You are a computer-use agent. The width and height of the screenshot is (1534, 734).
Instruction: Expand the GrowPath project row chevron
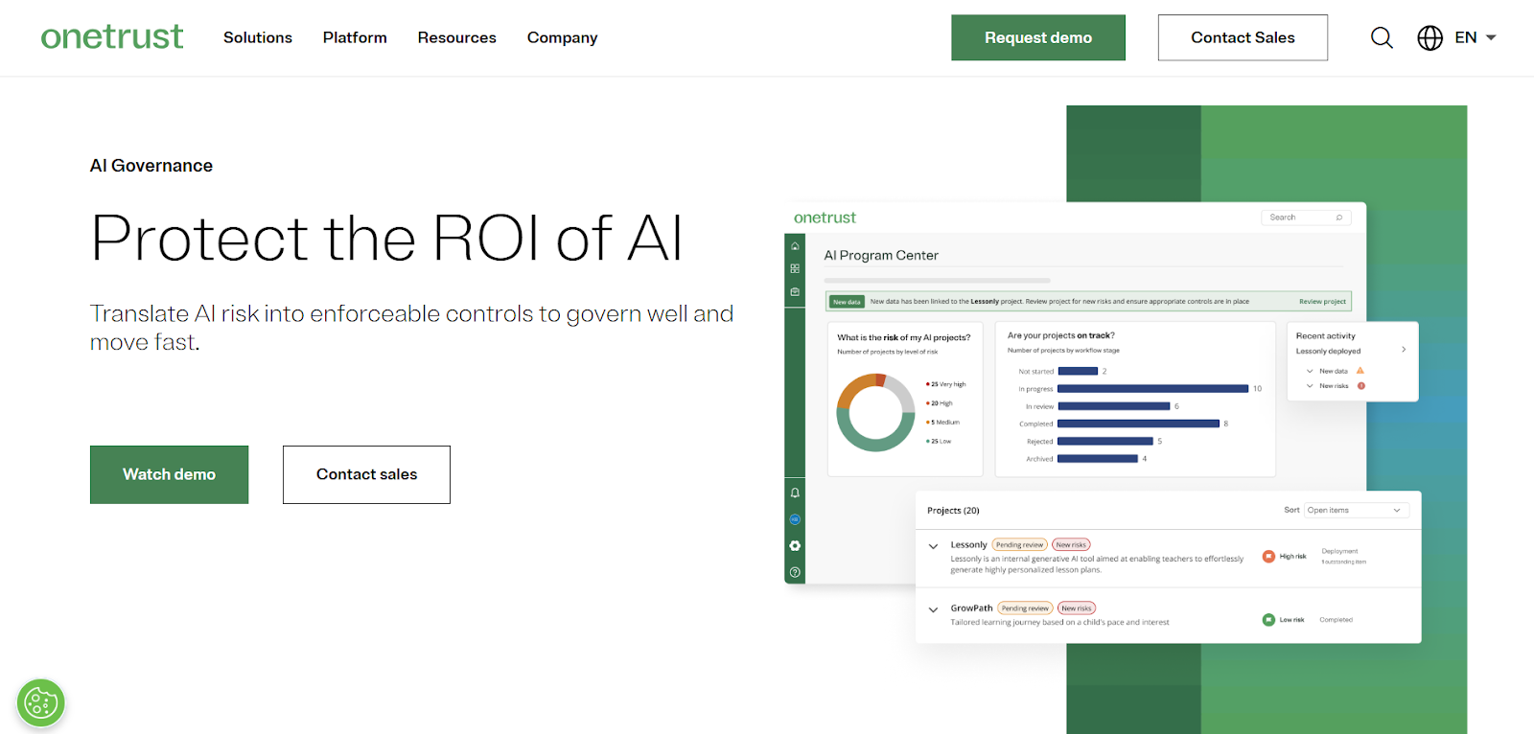[933, 609]
